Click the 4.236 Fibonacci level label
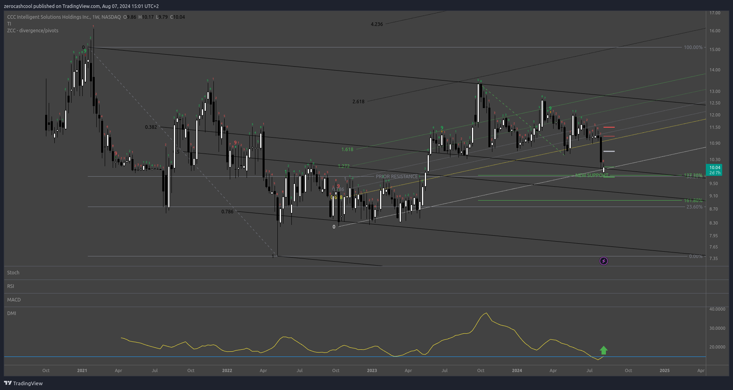 click(x=376, y=24)
